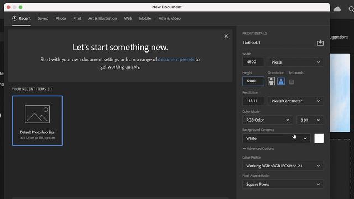The width and height of the screenshot is (354, 199).
Task: Switch to the Recent tab
Action: click(22, 18)
